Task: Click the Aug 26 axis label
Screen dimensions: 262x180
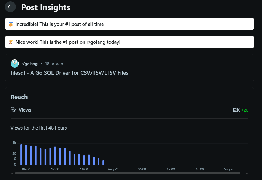Action: coord(229,169)
